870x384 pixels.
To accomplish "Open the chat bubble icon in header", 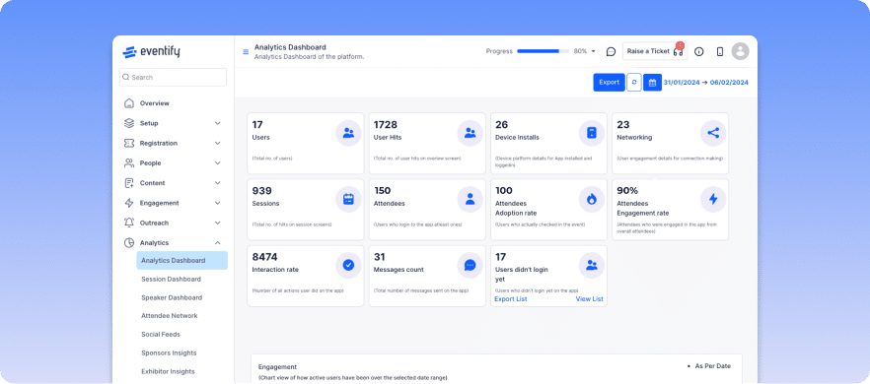I will 611,51.
